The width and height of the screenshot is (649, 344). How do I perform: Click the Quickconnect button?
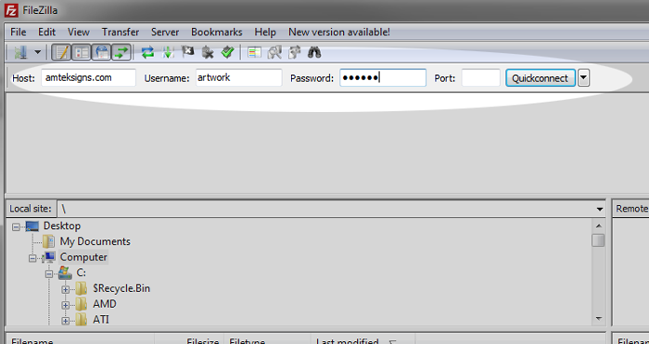click(x=541, y=78)
